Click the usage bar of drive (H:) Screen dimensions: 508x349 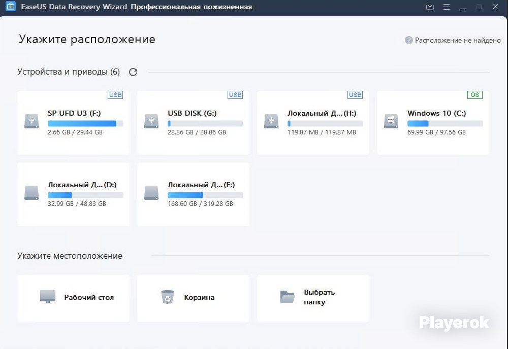(325, 124)
